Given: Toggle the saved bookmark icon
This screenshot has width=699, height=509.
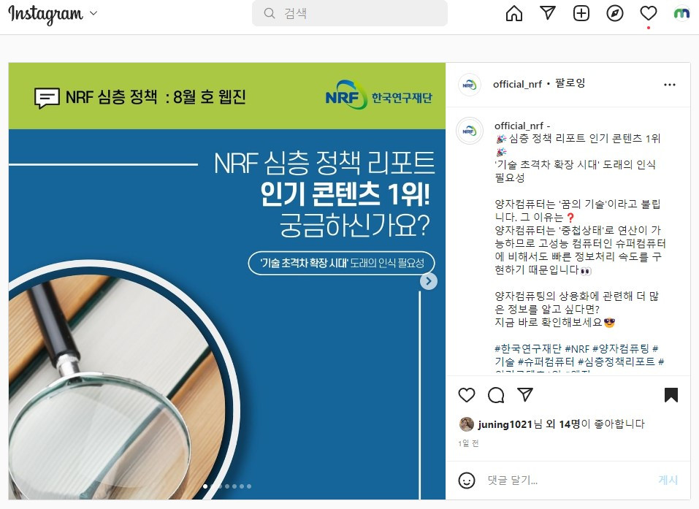Looking at the screenshot, I should 671,395.
